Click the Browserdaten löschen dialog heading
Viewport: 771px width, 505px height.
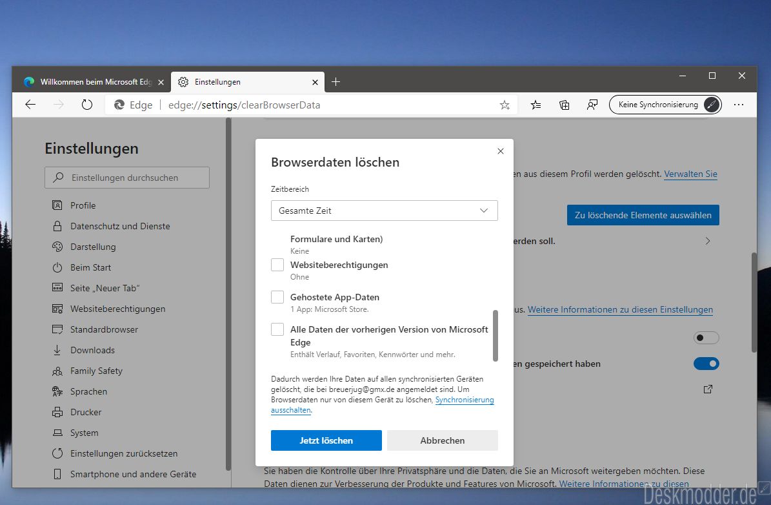tap(335, 163)
